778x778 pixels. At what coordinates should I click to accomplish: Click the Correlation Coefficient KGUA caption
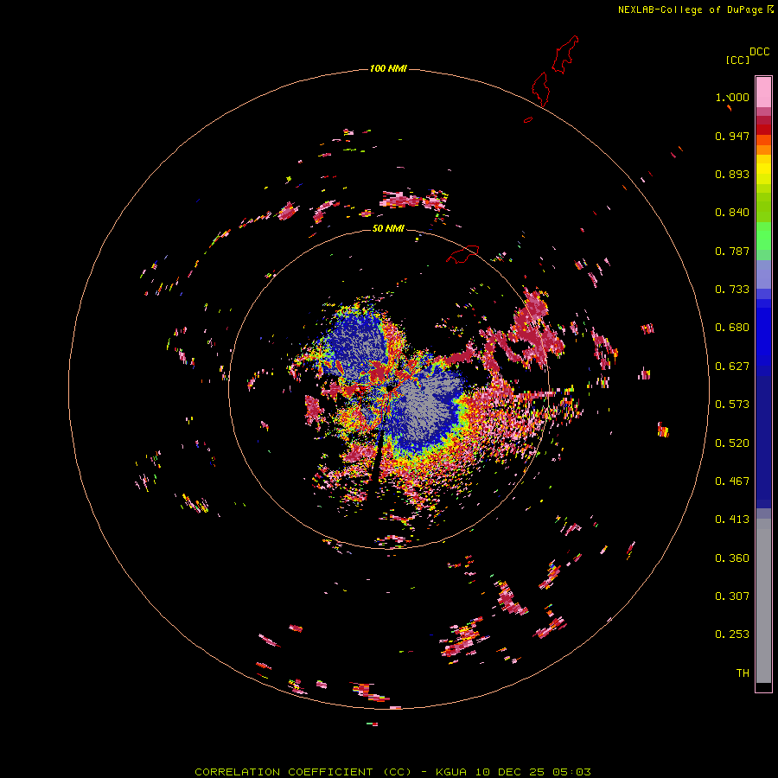tap(392, 772)
